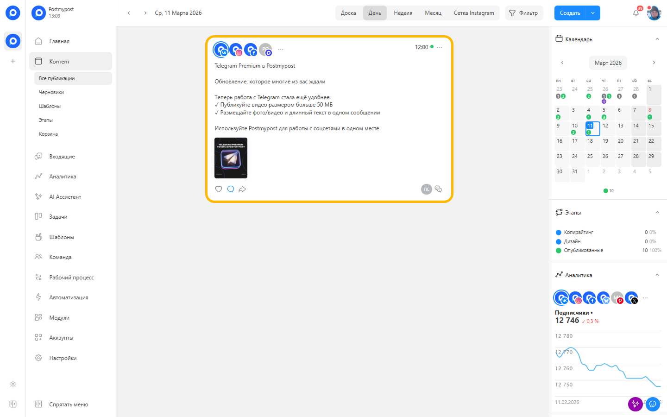Open the Создать button dropdown arrow
The width and height of the screenshot is (667, 417).
point(593,13)
